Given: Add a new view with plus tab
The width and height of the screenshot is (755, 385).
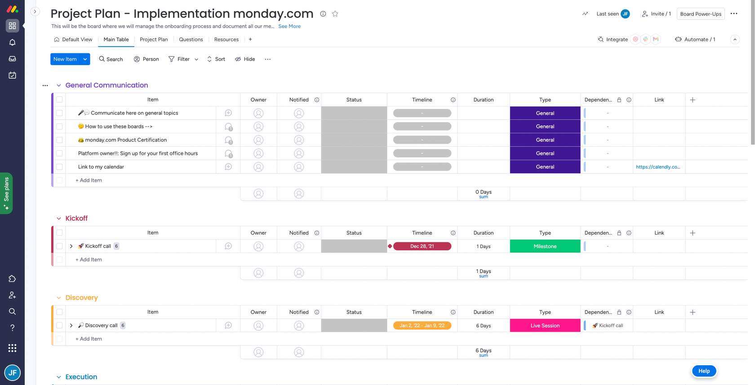Looking at the screenshot, I should click(x=250, y=39).
